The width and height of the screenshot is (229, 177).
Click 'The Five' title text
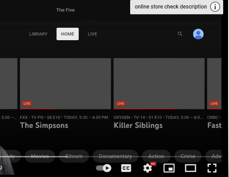tap(65, 10)
